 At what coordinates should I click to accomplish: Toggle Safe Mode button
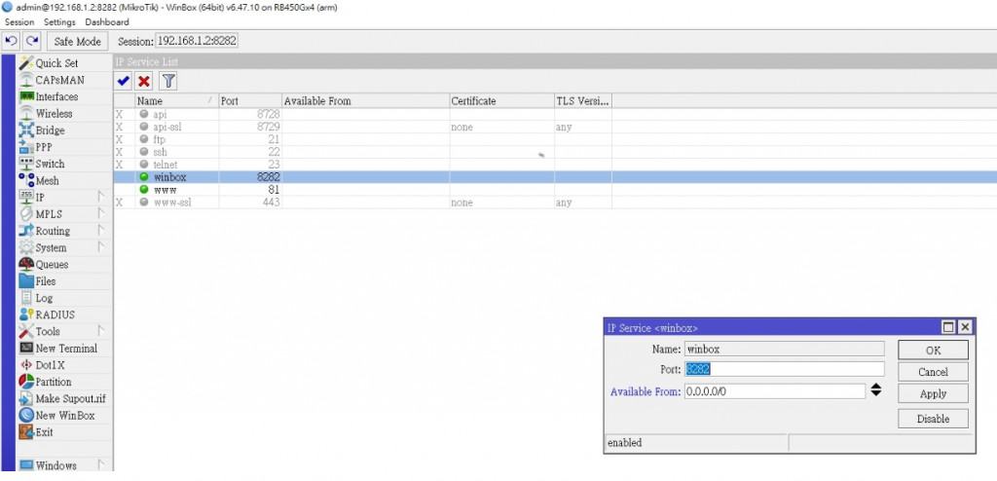click(77, 41)
